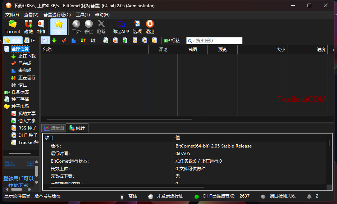This screenshot has height=204, width=337.
Task: Select 我的共享 in sidebar
Action: (x=27, y=113)
